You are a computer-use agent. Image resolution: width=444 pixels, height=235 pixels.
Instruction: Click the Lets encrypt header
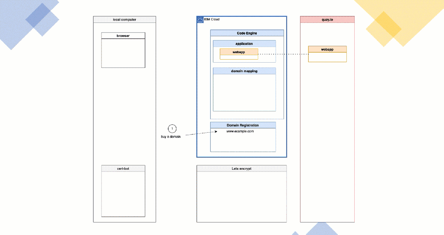[242, 168]
